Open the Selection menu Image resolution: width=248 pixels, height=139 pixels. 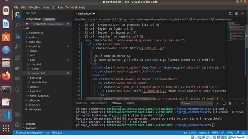coord(34,7)
